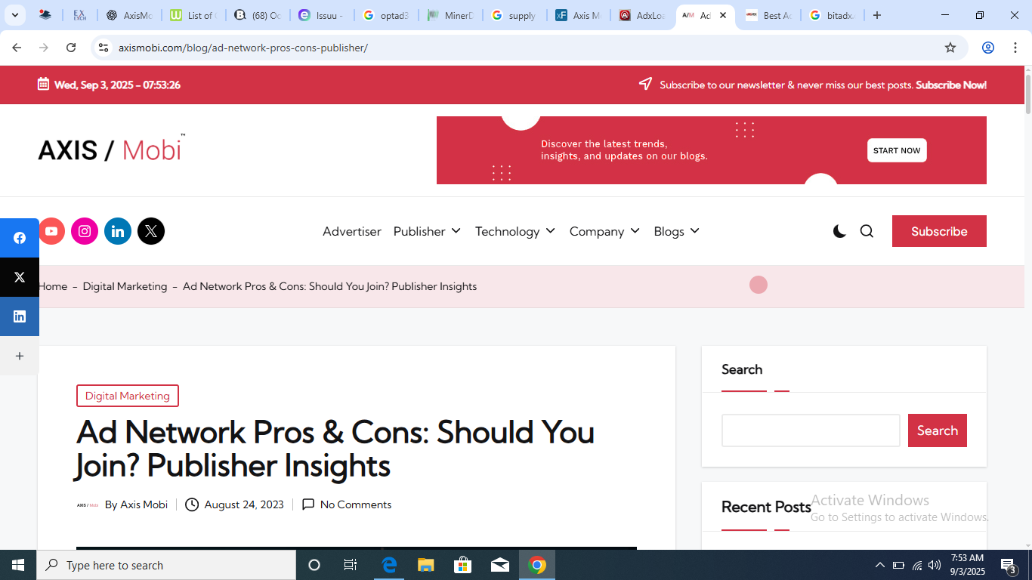The height and width of the screenshot is (580, 1032).
Task: Click the sidebar search input field
Action: click(x=811, y=430)
